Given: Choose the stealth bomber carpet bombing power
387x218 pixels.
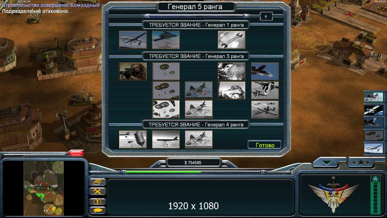Looking at the screenshot, I should [x=166, y=40].
